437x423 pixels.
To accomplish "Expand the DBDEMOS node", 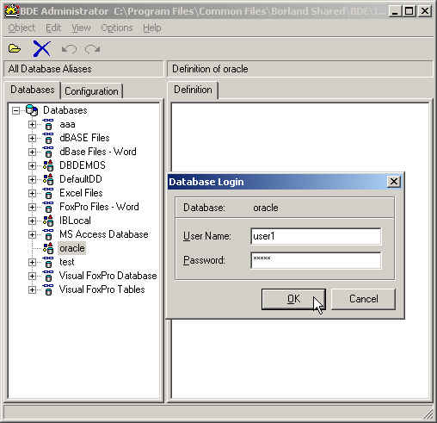I will point(32,166).
